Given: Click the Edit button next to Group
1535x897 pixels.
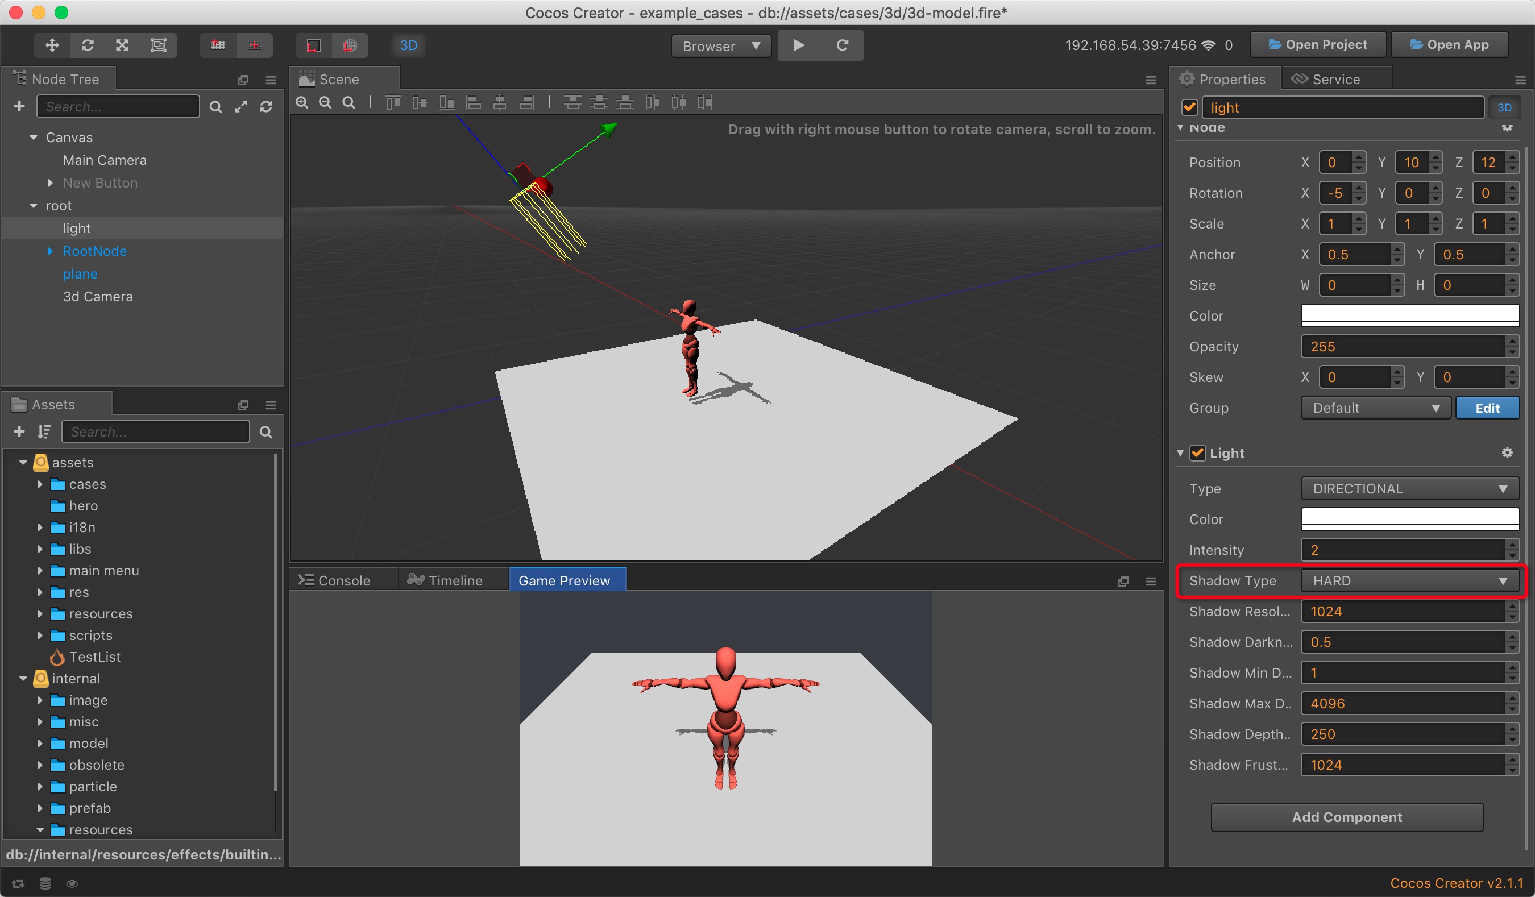Looking at the screenshot, I should coord(1486,407).
